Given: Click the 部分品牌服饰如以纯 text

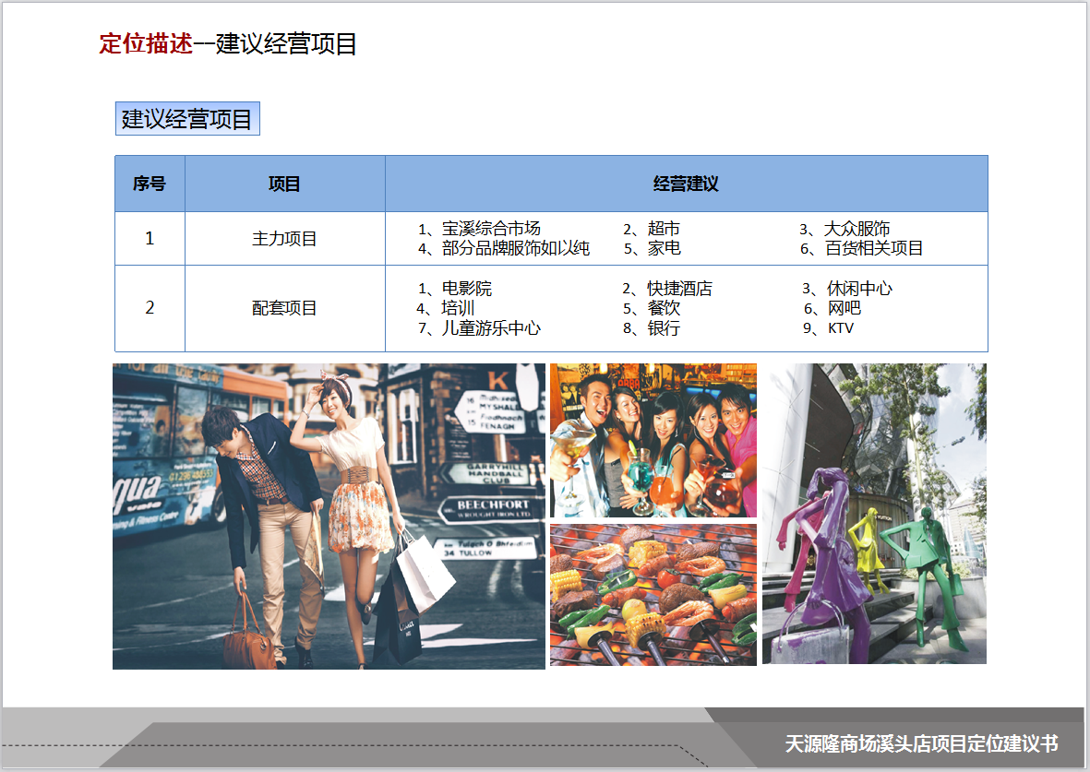Looking at the screenshot, I should tap(515, 248).
